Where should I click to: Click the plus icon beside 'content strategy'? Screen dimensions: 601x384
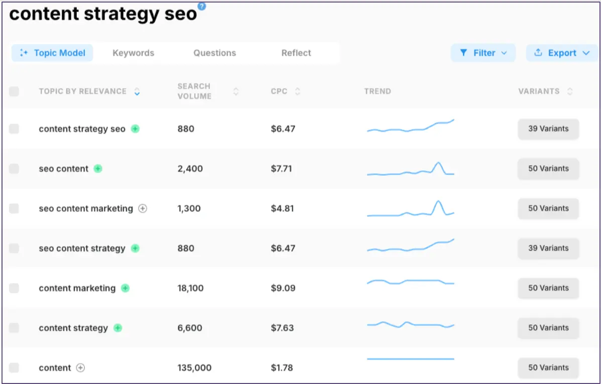(x=117, y=328)
